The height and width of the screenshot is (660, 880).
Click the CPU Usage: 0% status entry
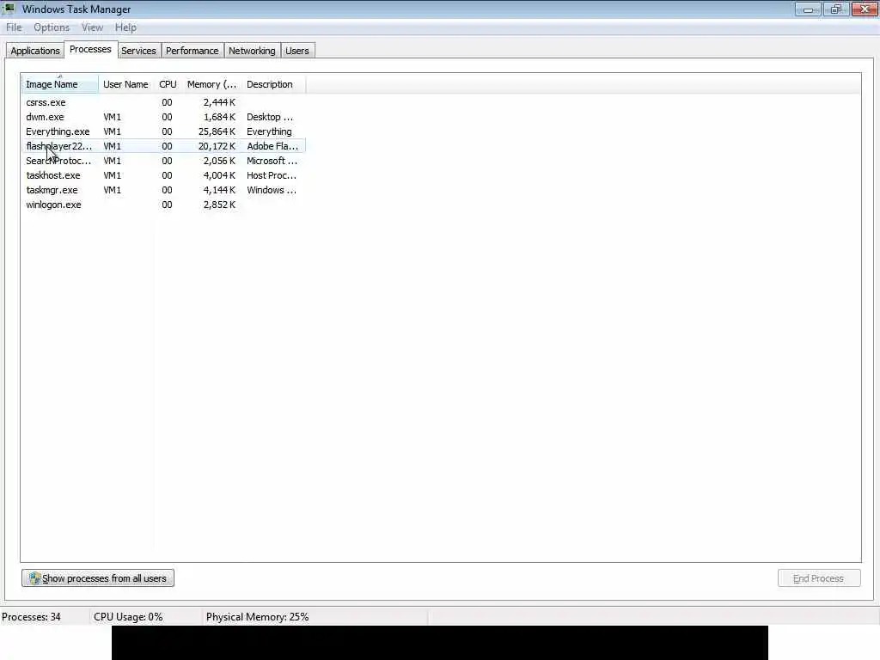pos(129,617)
